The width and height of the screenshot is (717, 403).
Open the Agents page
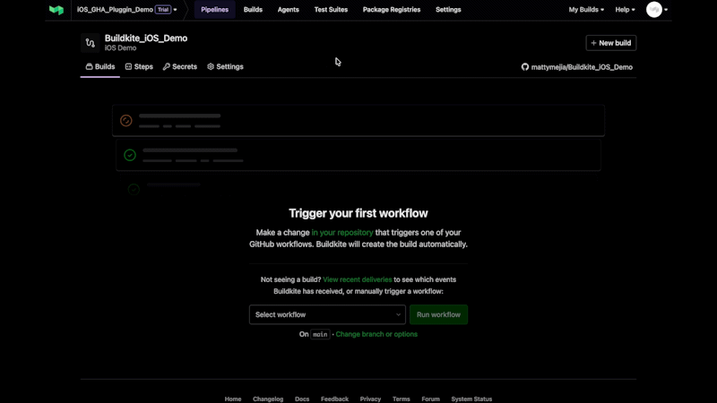click(x=288, y=10)
